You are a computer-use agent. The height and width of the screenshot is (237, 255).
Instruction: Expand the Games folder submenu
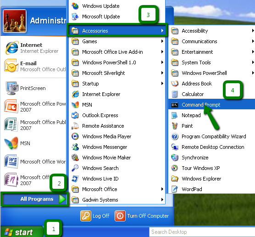click(117, 41)
